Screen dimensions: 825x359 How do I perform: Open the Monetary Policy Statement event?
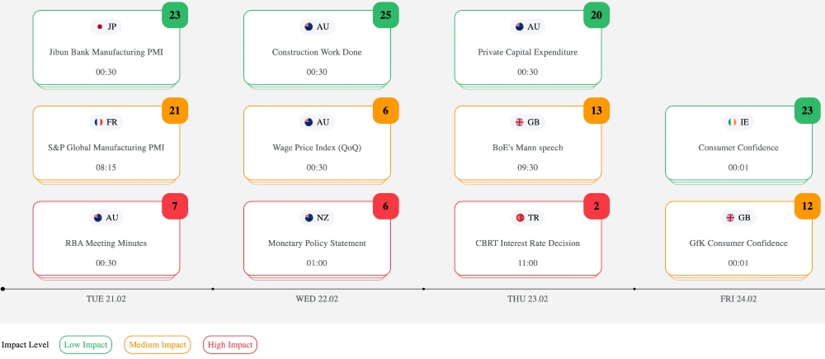[317, 243]
